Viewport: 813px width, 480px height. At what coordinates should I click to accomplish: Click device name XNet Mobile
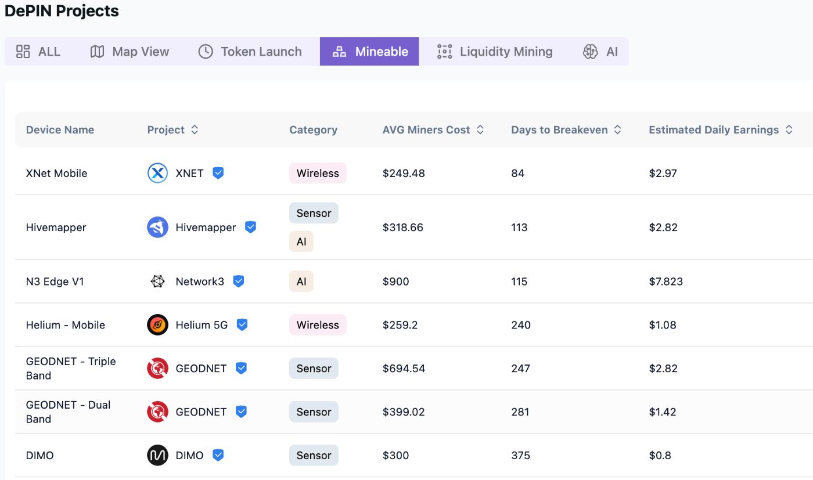point(56,173)
